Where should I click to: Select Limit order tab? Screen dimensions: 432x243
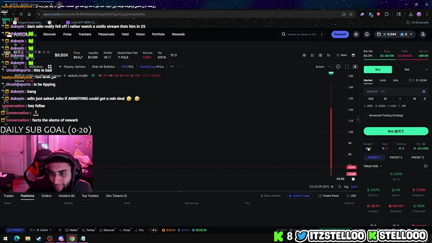[383, 80]
